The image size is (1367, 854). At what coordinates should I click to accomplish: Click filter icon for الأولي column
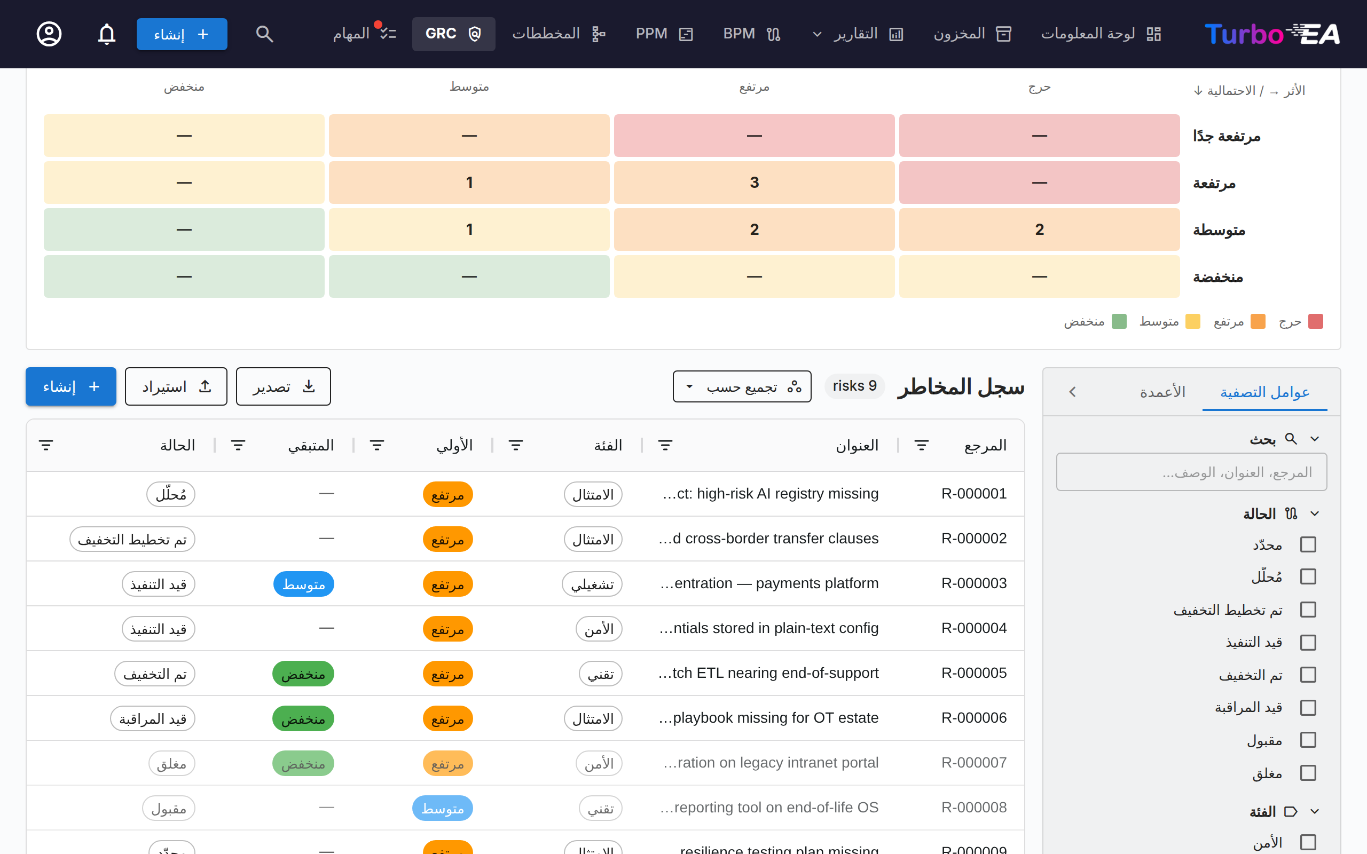click(x=377, y=446)
